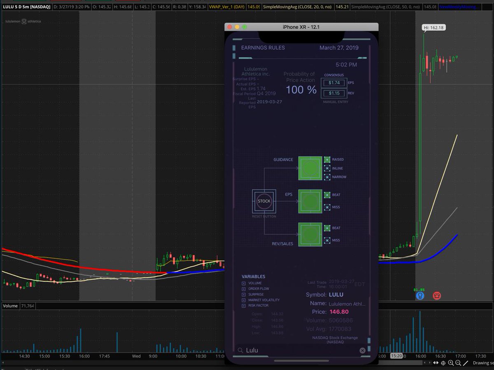Click the EARNINGS RULES heading in simulator
The image size is (494, 370).
263,48
